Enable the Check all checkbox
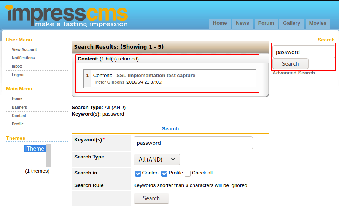 pos(188,173)
